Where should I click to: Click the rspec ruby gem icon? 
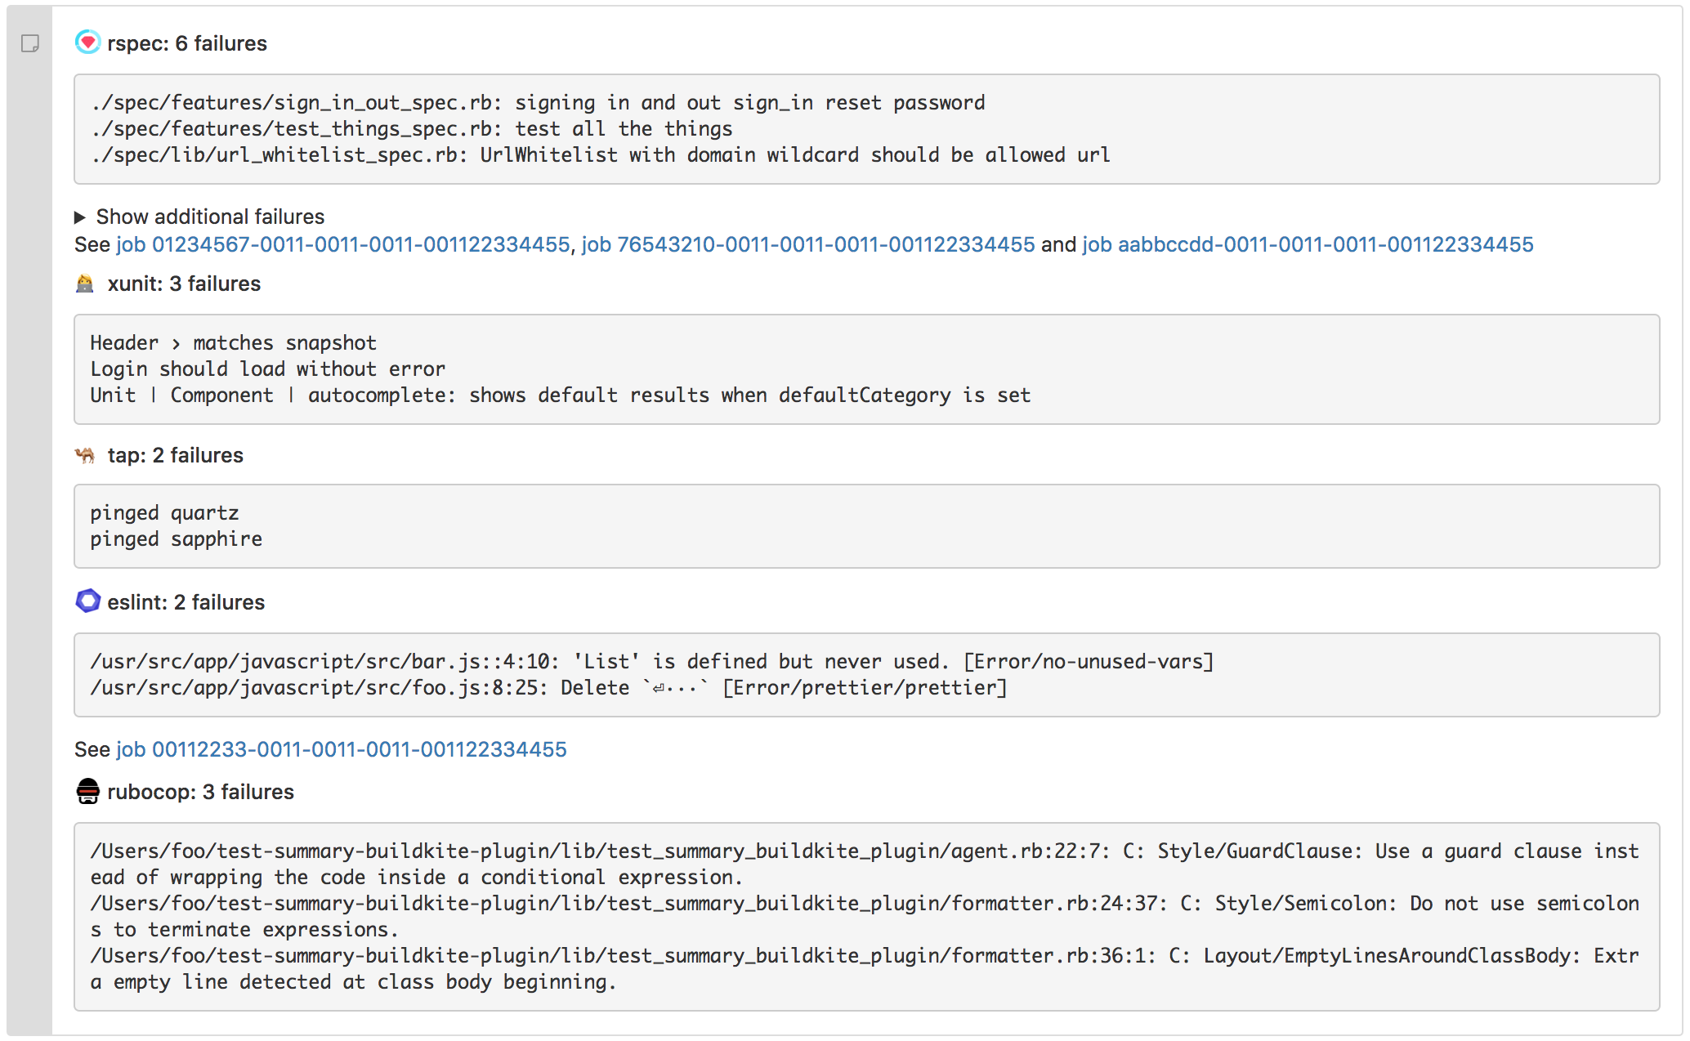(87, 42)
